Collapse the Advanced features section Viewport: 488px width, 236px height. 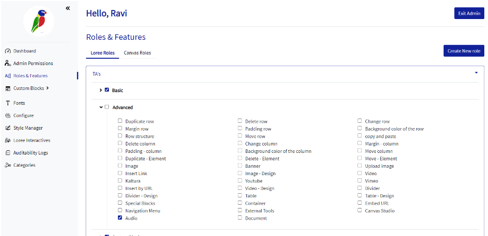coord(100,107)
